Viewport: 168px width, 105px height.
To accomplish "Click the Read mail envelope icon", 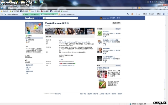I will click(x=136, y=14).
